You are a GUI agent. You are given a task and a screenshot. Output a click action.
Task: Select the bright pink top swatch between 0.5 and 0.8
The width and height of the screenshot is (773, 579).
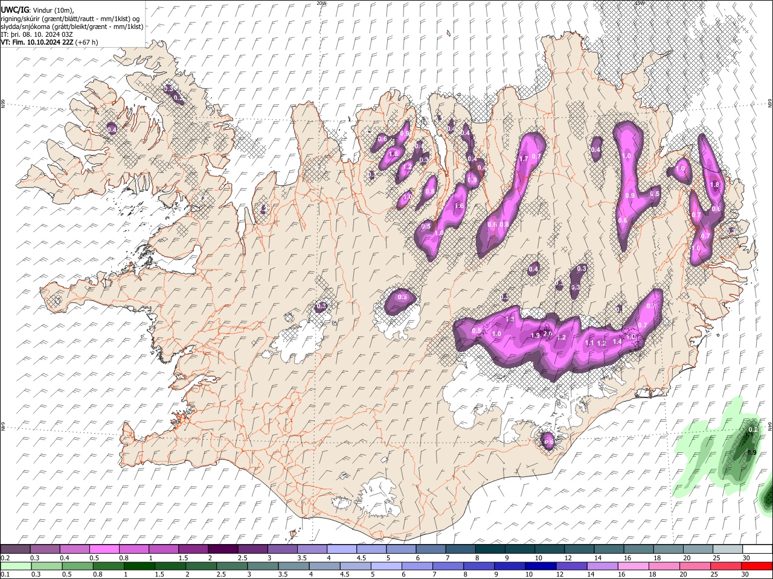[104, 549]
